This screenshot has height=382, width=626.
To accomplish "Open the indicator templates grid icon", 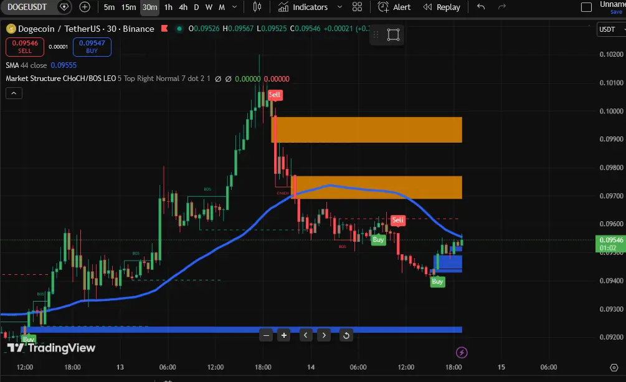I will (x=358, y=7).
